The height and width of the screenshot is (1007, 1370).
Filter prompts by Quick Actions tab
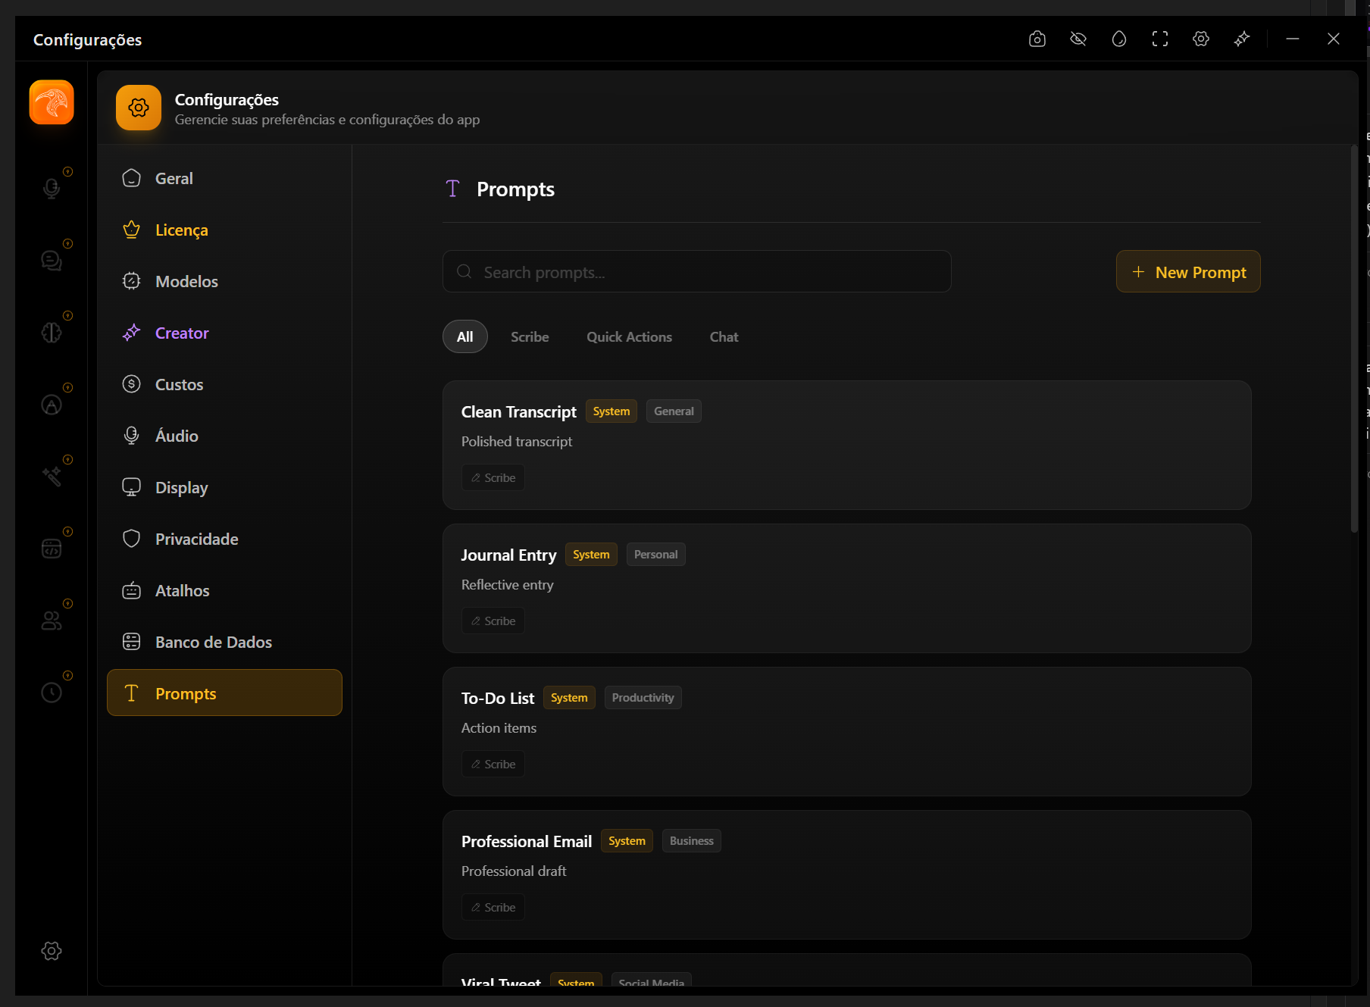tap(629, 336)
